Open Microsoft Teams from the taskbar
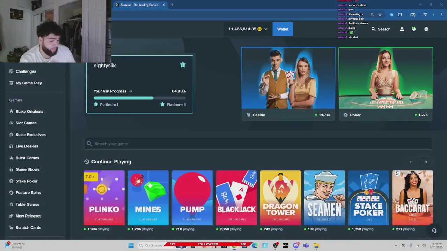Image resolution: width=447 pixels, height=251 pixels. coord(306,245)
